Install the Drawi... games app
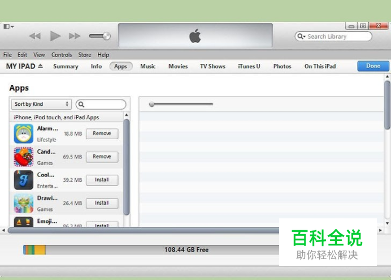391x280 pixels. pos(102,203)
